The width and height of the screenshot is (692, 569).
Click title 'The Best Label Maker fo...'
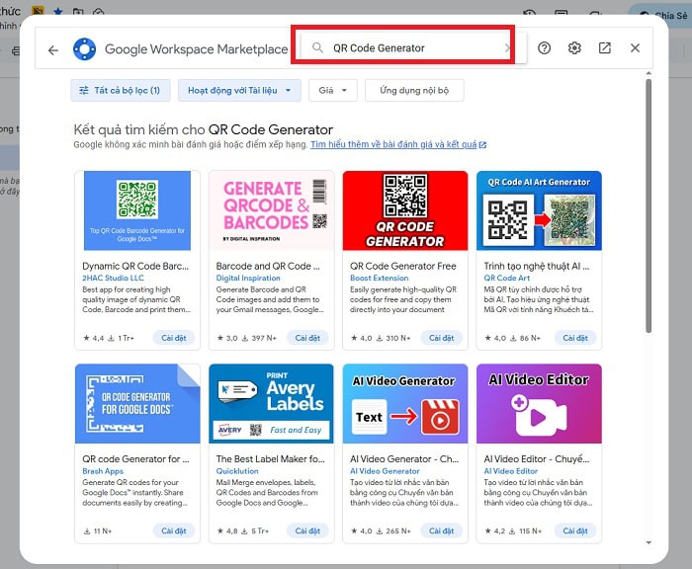[x=270, y=459]
